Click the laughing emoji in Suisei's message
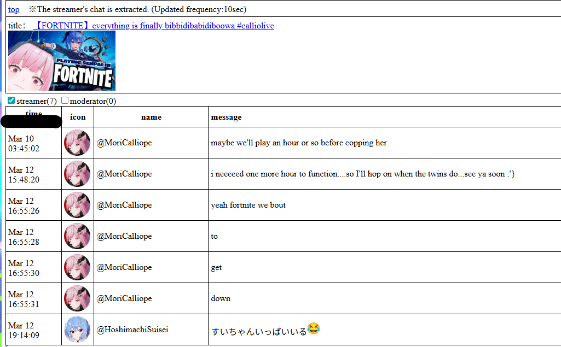Image resolution: width=561 pixels, height=347 pixels. tap(314, 328)
